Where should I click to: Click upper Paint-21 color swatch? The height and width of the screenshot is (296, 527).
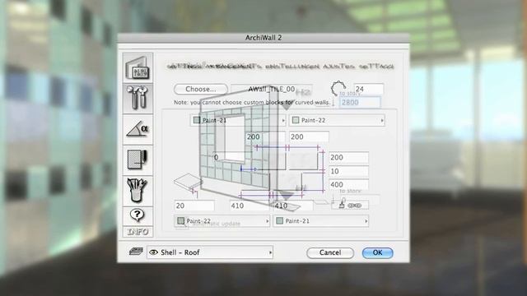[197, 120]
